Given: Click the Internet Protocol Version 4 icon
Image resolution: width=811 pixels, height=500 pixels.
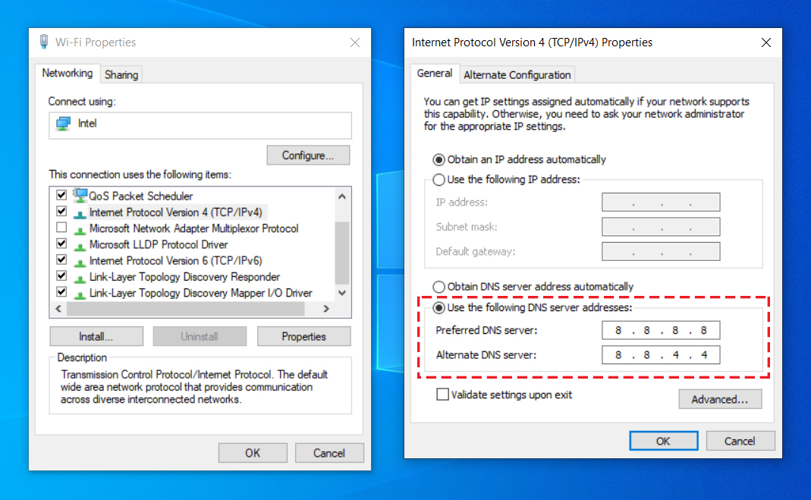Looking at the screenshot, I should pos(78,212).
